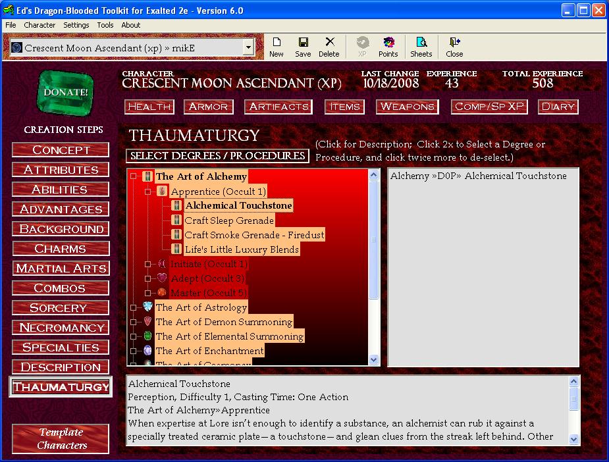
Task: Click the Life's Little Luxury Blends icon
Action: [176, 249]
